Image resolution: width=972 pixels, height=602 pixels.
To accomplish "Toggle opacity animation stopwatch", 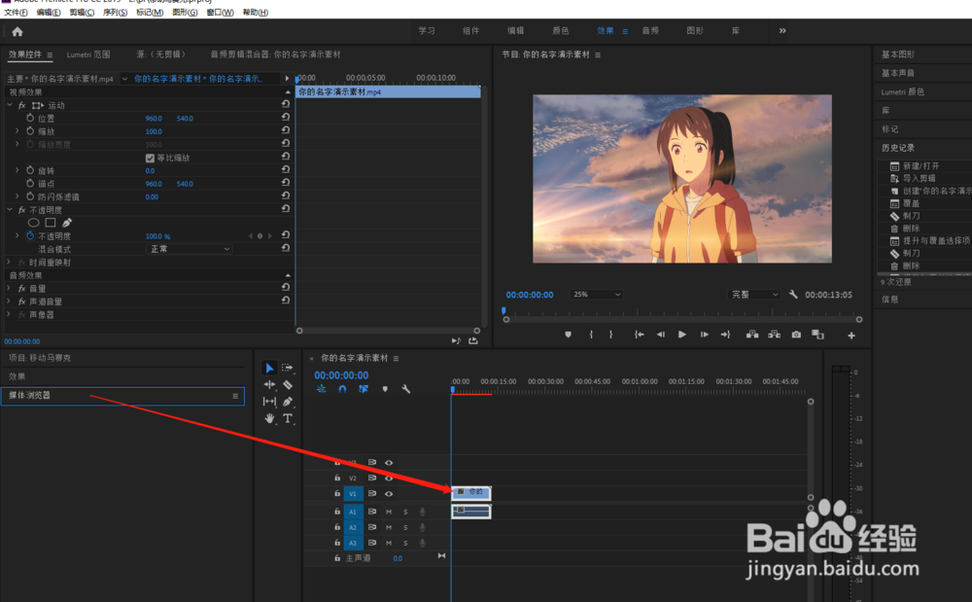I will tap(30, 235).
